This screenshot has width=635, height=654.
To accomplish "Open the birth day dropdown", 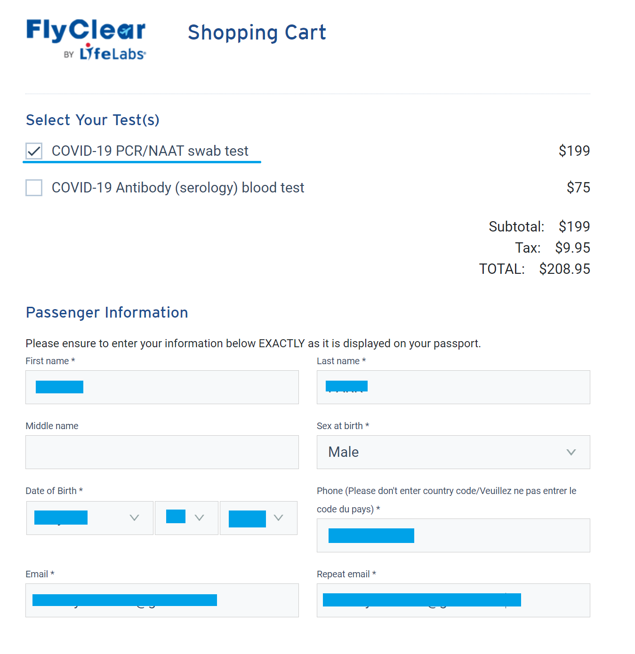I will pyautogui.click(x=186, y=518).
